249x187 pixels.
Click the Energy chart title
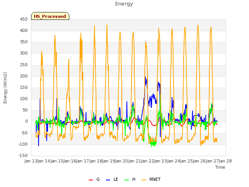[x=124, y=4]
